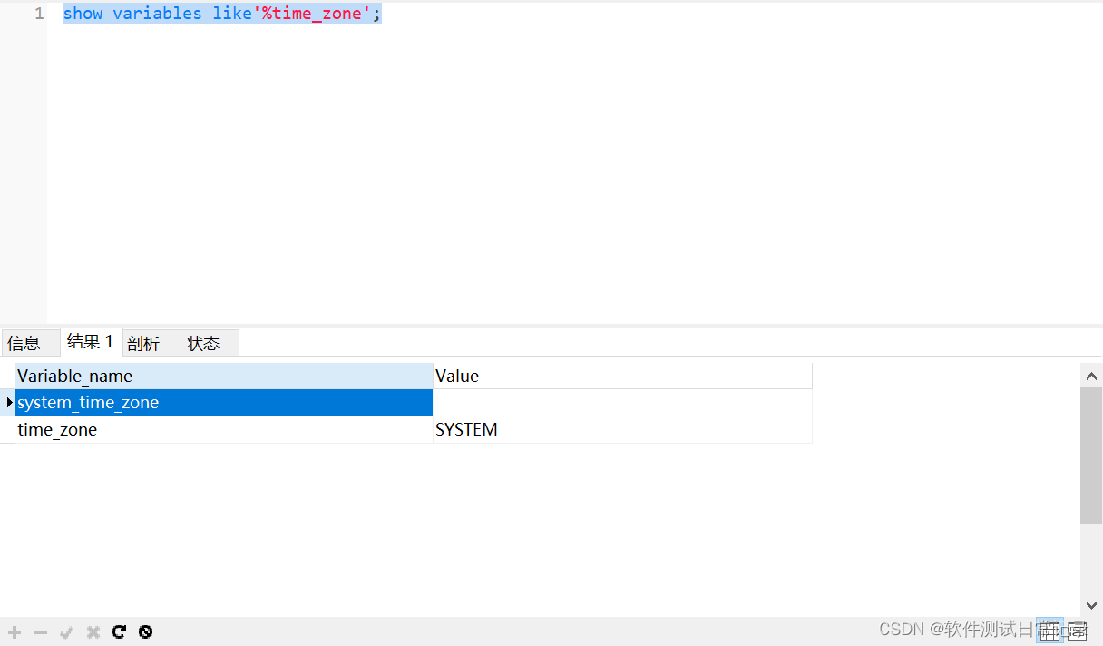This screenshot has width=1103, height=646.
Task: Select the 结果 1 tab
Action: (x=90, y=342)
